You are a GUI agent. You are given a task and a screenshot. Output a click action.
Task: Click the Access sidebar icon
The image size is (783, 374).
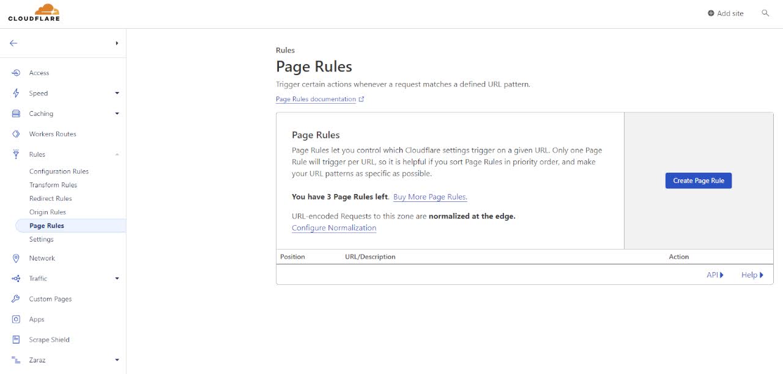pos(17,73)
